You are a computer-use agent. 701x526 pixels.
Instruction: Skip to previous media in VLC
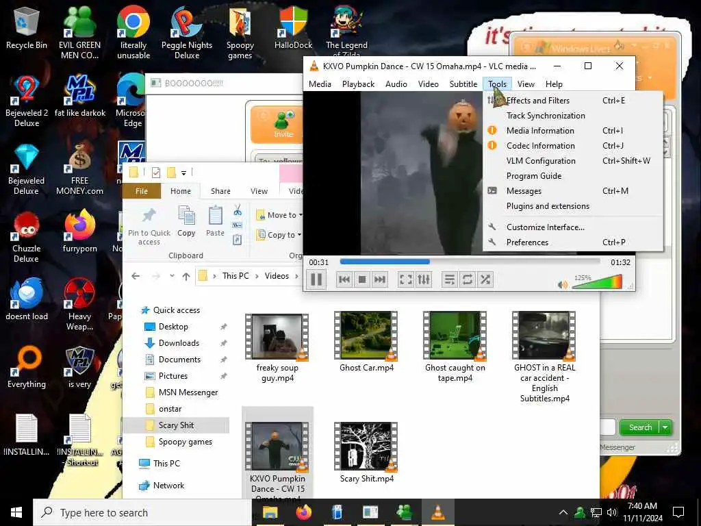[344, 279]
